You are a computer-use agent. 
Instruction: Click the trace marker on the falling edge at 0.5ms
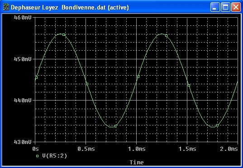pyautogui.click(x=87, y=84)
